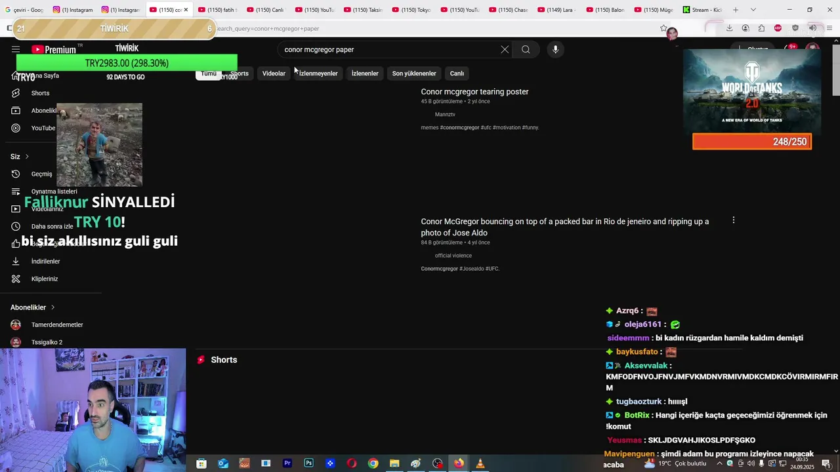Expand the Abonelikler section chevron

click(x=52, y=307)
